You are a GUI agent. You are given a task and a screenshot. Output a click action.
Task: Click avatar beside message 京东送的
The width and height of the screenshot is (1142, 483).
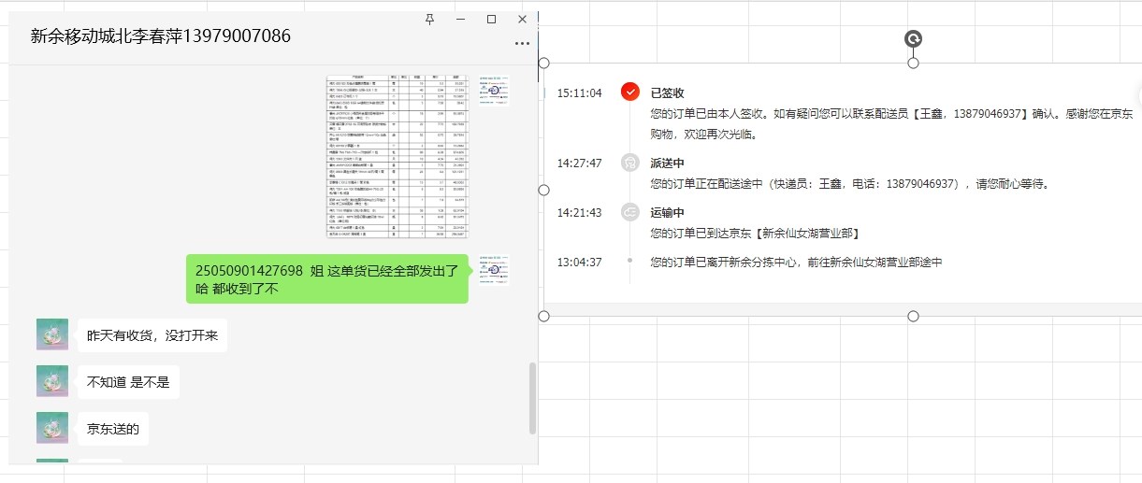pos(52,428)
